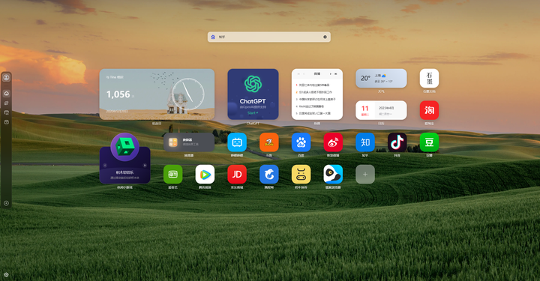Go to previous game in games widget

[105, 166]
